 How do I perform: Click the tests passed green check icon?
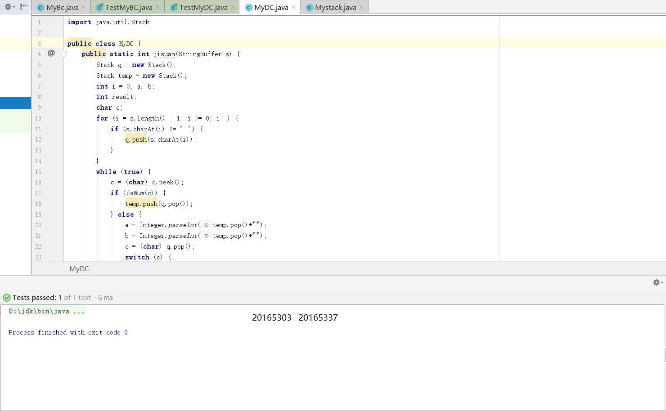point(7,298)
